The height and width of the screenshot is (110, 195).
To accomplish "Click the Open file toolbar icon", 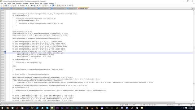I will click(x=4, y=5).
